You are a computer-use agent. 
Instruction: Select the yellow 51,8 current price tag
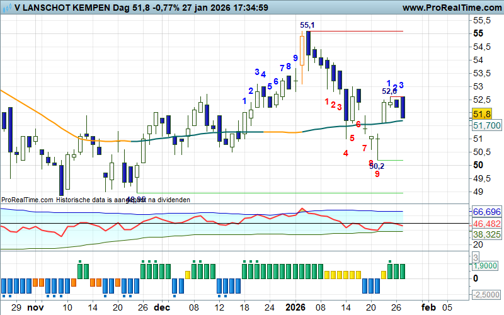coord(481,114)
